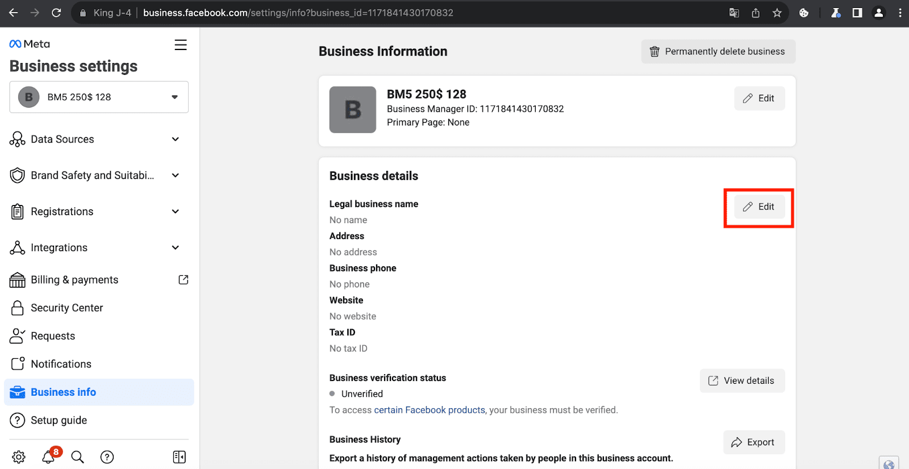Open Notifications menu item
909x469 pixels.
pyautogui.click(x=99, y=364)
